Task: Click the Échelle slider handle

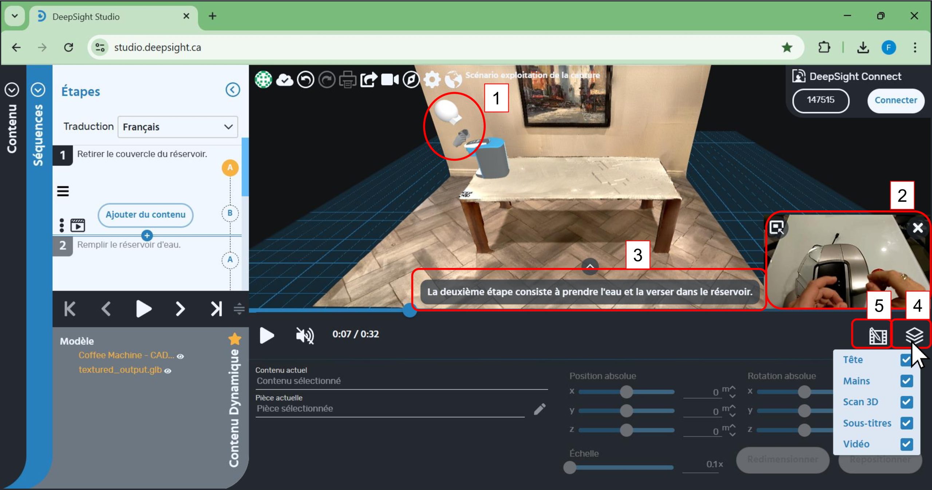Action: [x=570, y=467]
